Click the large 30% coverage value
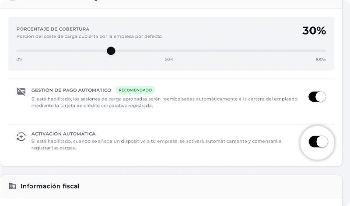The image size is (350, 206). 314,31
